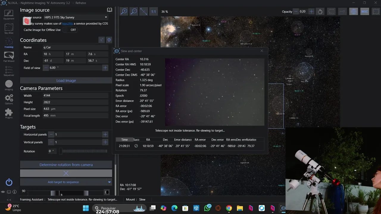This screenshot has width=381, height=214.
Task: Click the Pixel size field
Action: pos(75,109)
